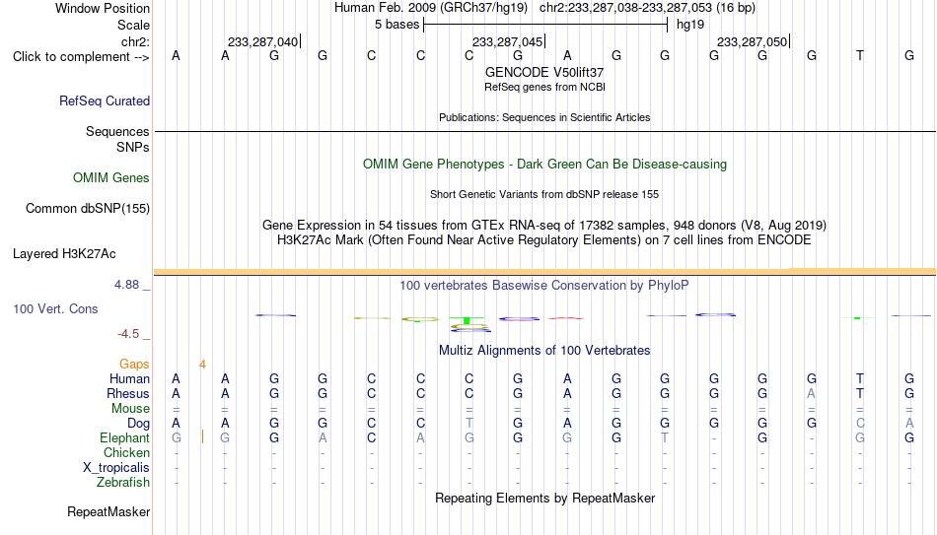Viewport: 937px width, 535px height.
Task: Click the T base in Rhesus row
Action: point(860,393)
